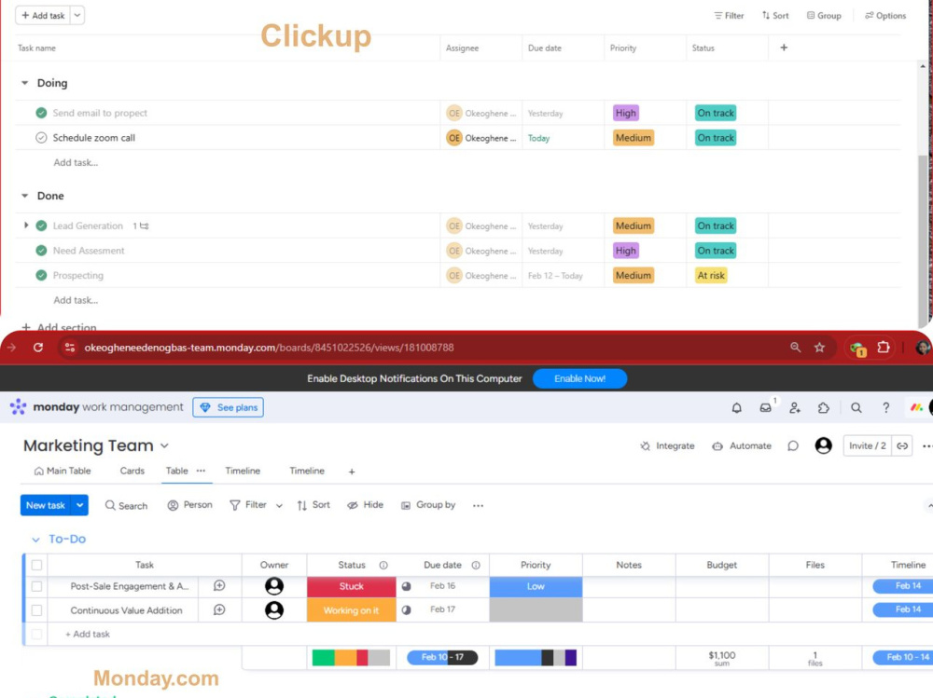Open New task button dropdown arrow
This screenshot has height=698, width=933.
click(x=79, y=505)
